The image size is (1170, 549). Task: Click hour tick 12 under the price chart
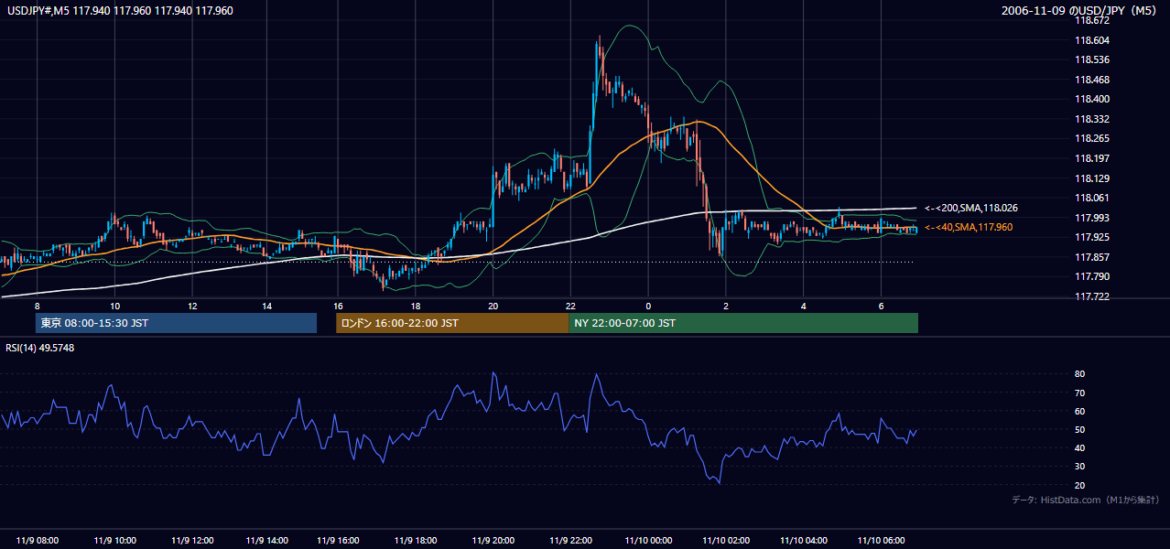click(x=192, y=306)
